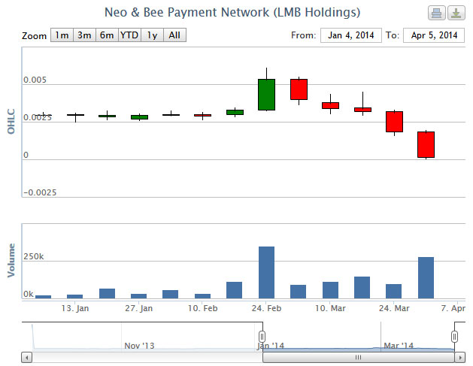This screenshot has height=366, width=473.
Task: Select the 1m zoom range
Action: point(62,35)
